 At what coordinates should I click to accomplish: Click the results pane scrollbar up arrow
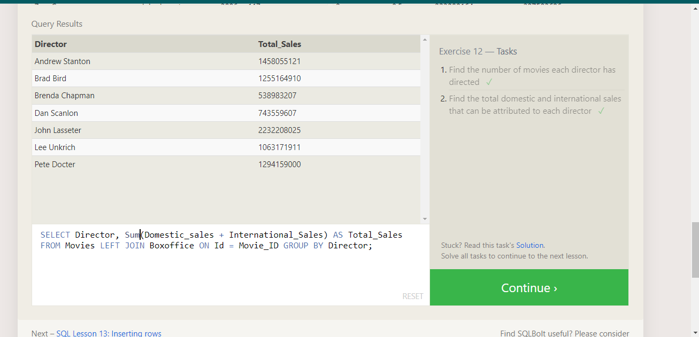pos(424,38)
